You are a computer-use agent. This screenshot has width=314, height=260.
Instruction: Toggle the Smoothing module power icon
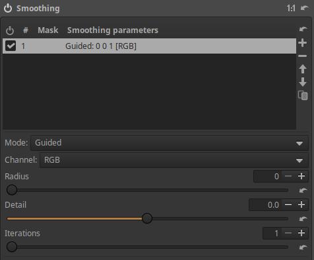pos(8,9)
